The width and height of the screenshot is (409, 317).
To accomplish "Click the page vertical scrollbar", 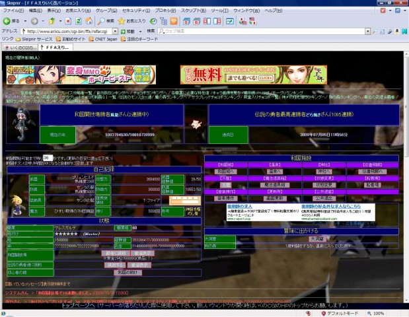I will (x=406, y=177).
